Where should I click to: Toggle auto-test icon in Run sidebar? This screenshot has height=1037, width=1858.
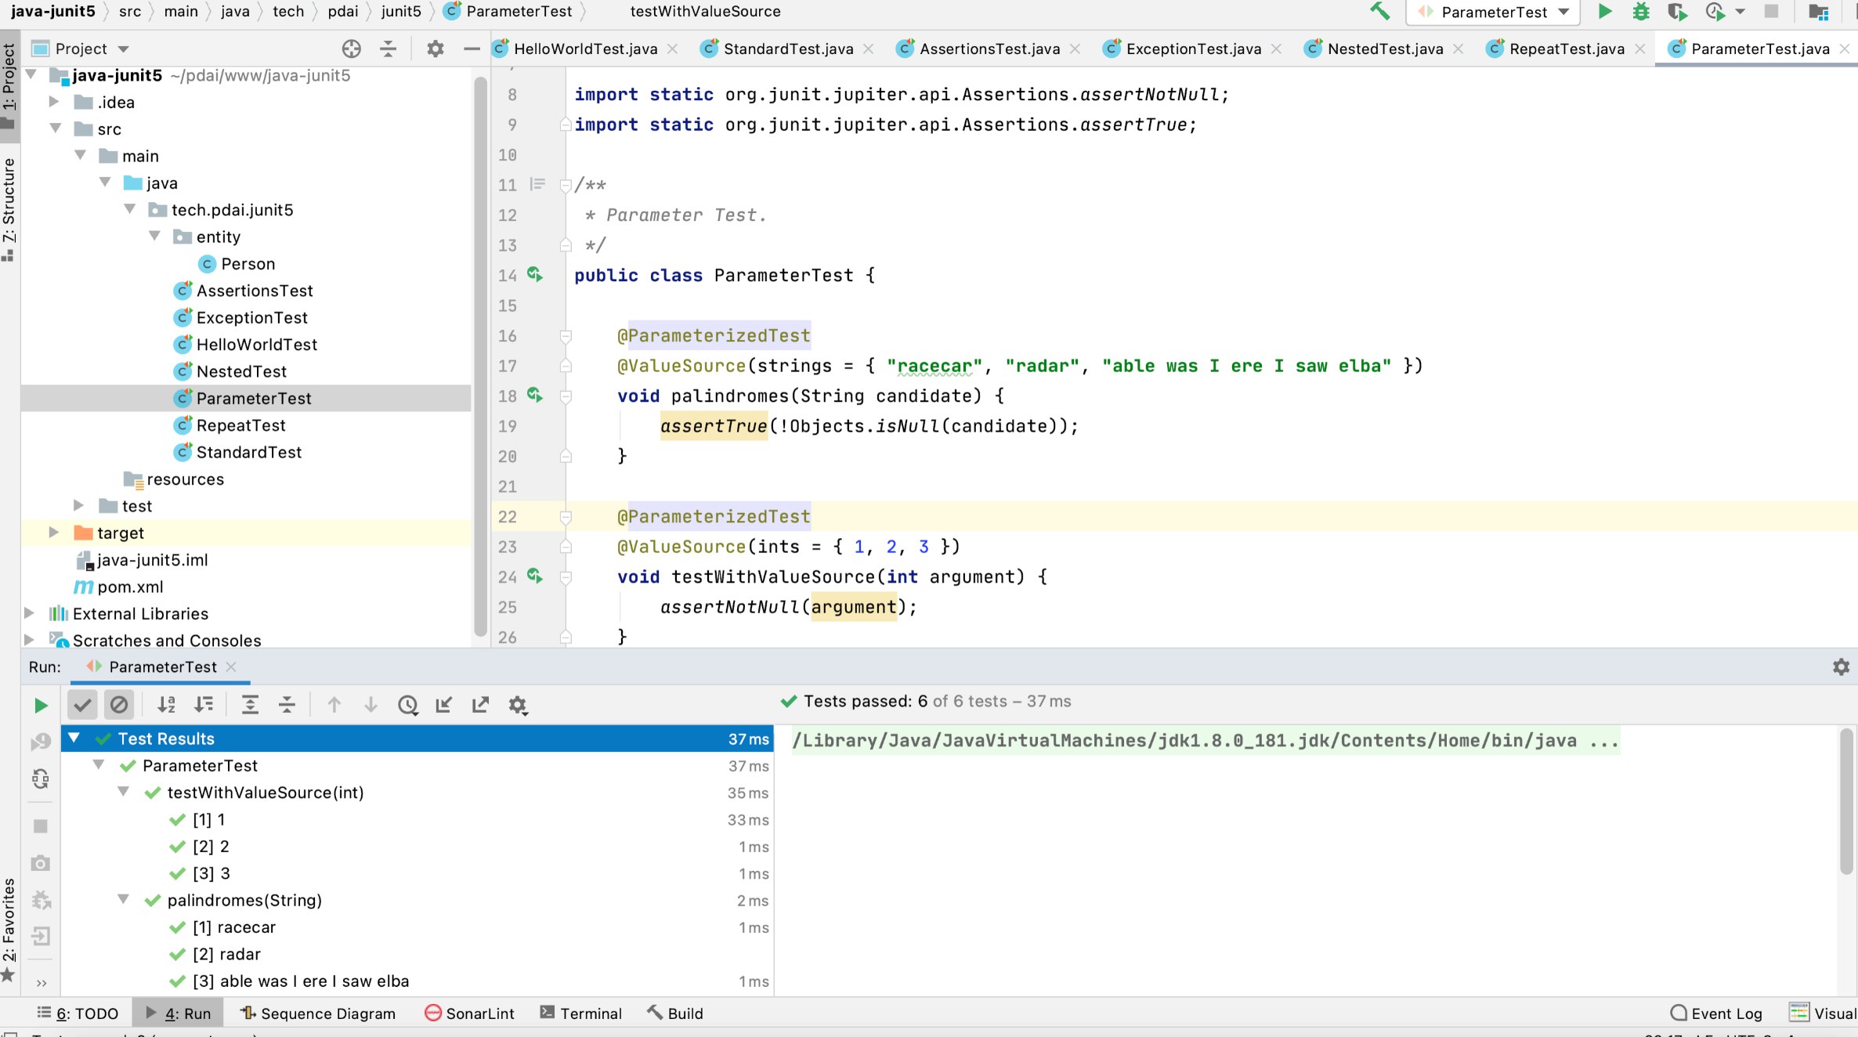41,779
